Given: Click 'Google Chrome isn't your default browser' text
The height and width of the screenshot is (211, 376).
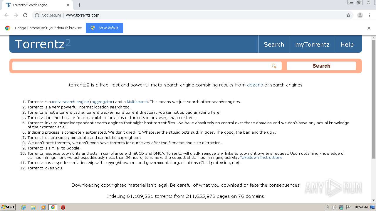Looking at the screenshot, I should coord(48,28).
